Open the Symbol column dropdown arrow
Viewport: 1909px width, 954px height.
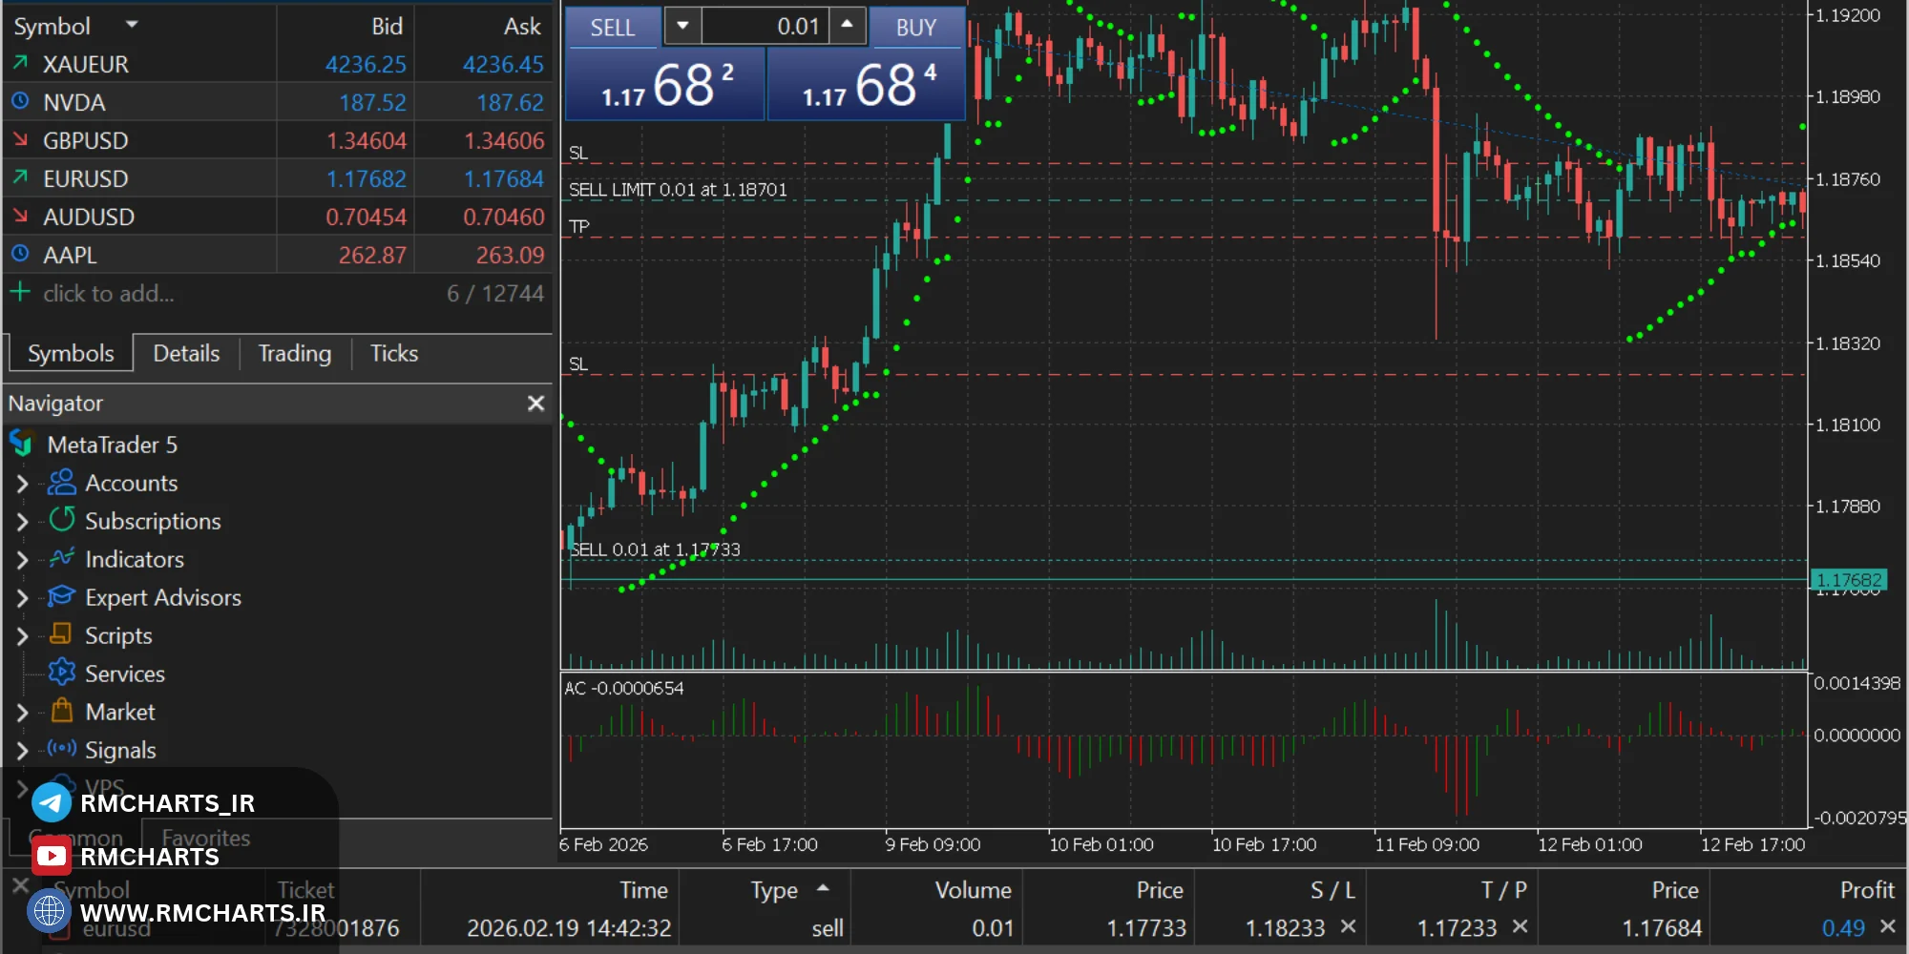(x=132, y=25)
